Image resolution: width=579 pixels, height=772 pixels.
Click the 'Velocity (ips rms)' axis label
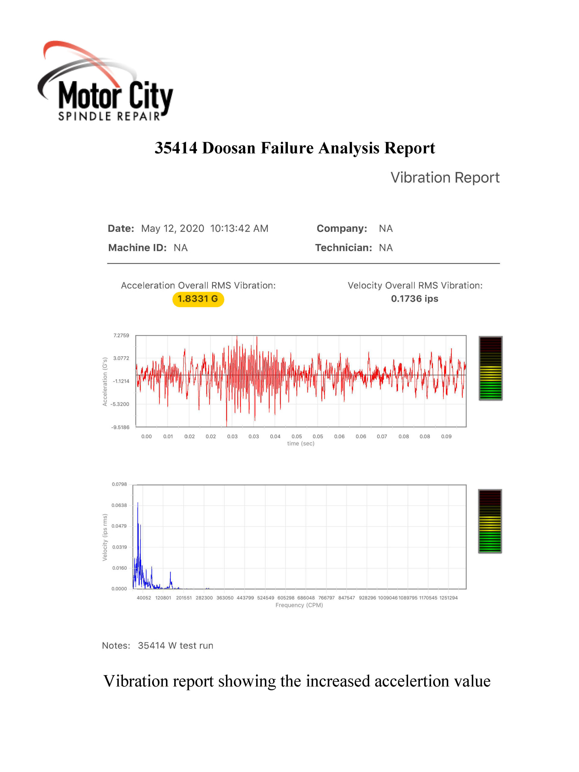(105, 537)
